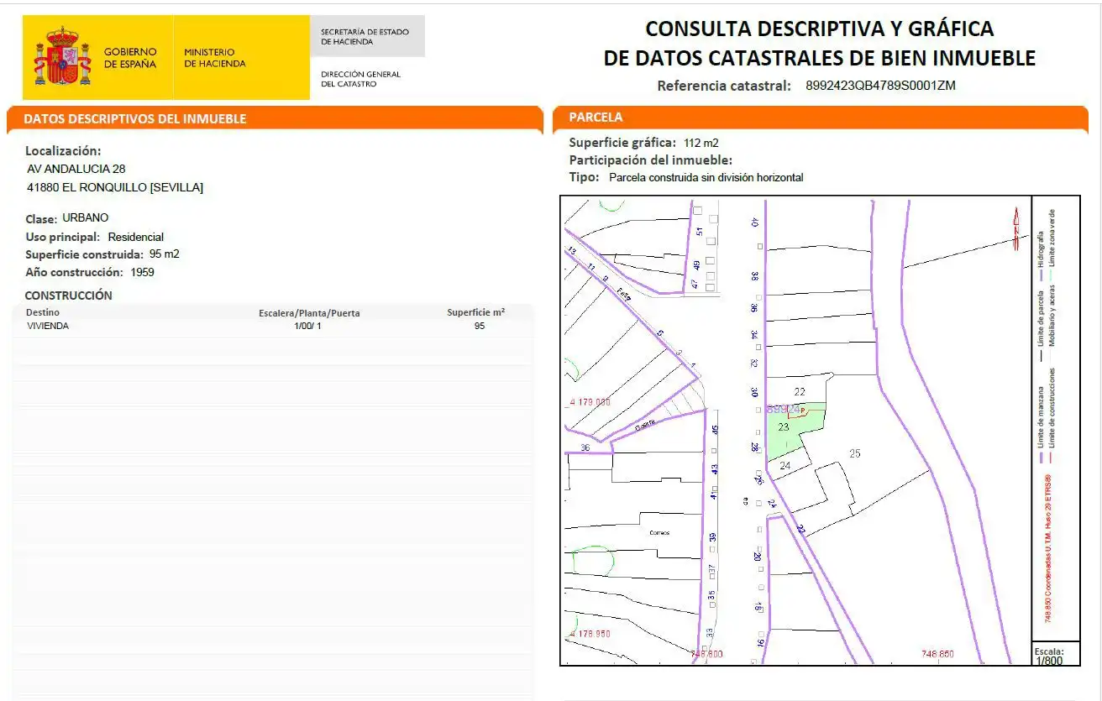Click the Destino column header
Screen dimensions: 1102x701
tap(43, 312)
